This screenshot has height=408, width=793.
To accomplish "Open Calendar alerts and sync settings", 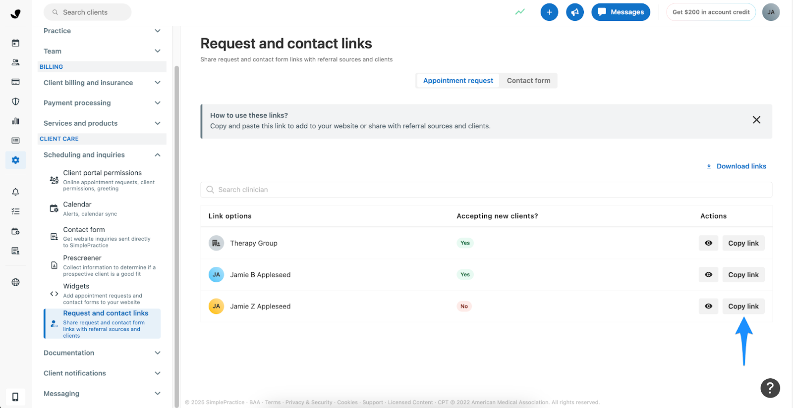I will (102, 208).
